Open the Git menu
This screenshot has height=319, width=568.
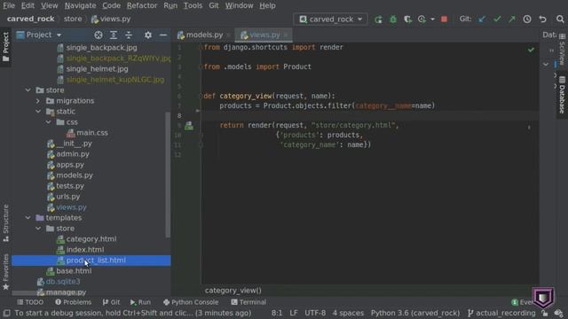click(214, 6)
